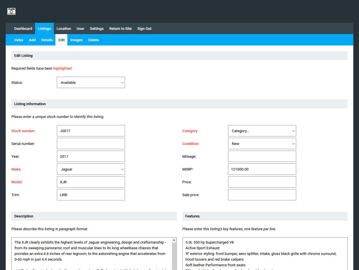Focus the empty Serial number field
This screenshot has width=359, height=270.
click(x=91, y=144)
